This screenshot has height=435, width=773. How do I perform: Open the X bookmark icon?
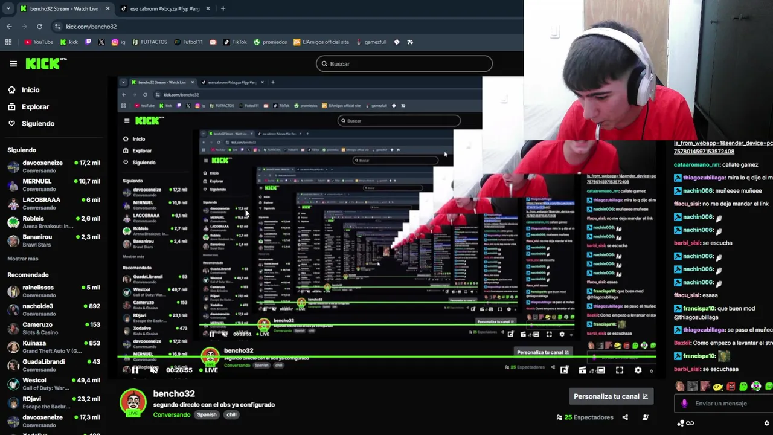[x=101, y=42]
